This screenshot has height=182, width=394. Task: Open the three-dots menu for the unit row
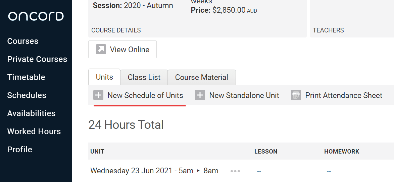[235, 171]
